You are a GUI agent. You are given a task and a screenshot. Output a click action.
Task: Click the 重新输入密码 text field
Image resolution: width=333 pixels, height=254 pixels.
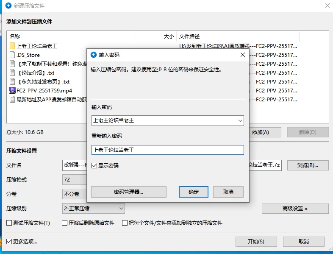pos(168,150)
